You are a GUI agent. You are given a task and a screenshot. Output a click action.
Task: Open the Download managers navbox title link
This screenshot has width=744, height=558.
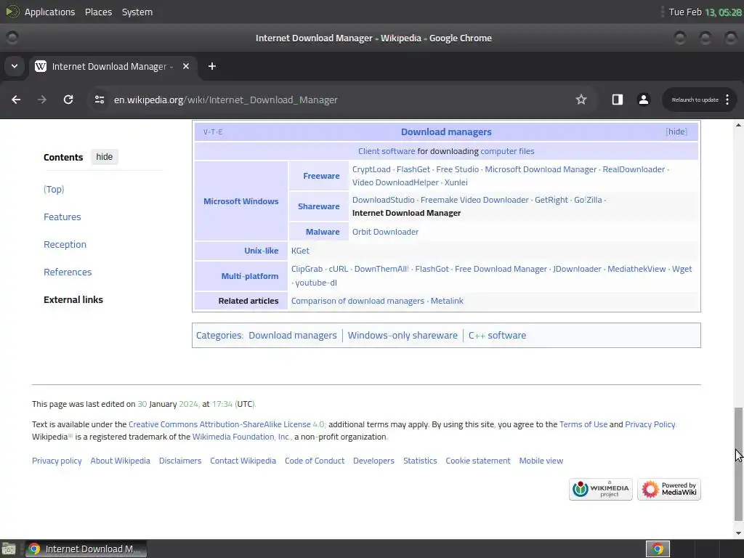click(446, 132)
